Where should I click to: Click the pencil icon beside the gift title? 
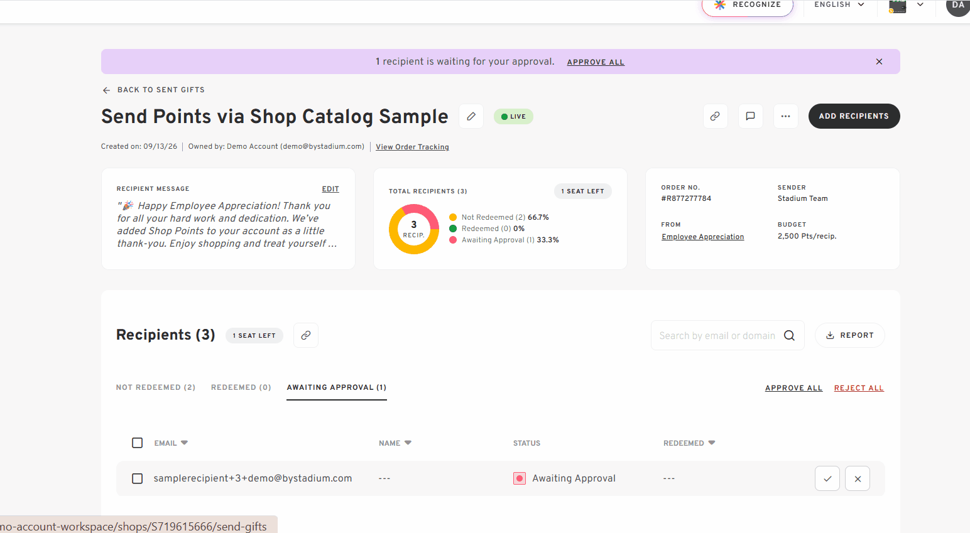471,116
